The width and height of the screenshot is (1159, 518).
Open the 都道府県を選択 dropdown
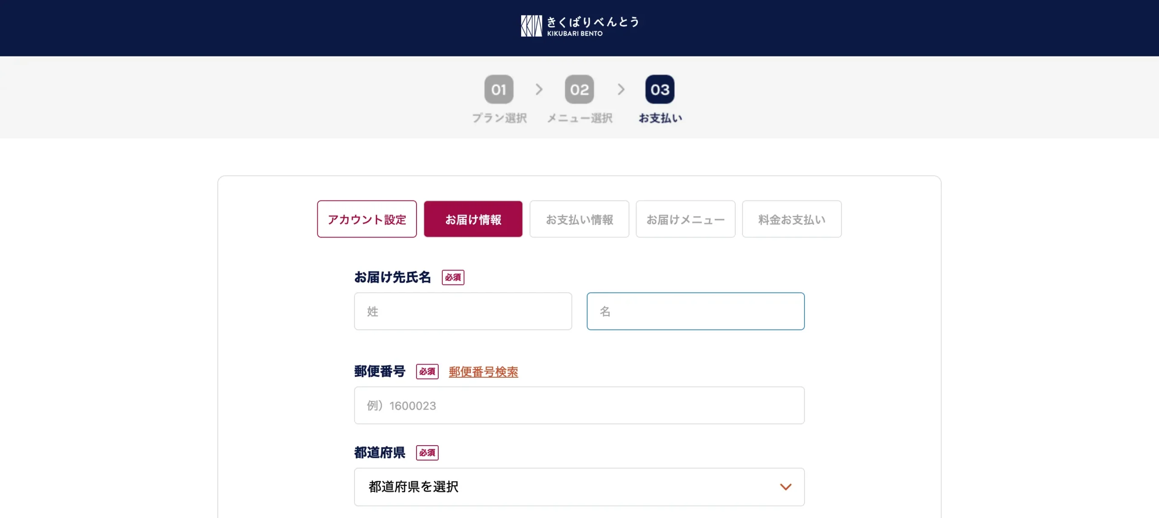[x=579, y=487]
